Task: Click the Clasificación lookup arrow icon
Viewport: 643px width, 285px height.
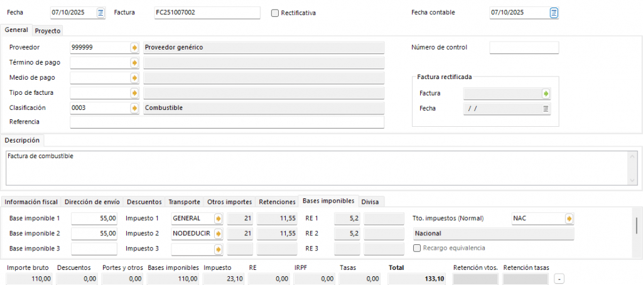Action: pos(134,108)
